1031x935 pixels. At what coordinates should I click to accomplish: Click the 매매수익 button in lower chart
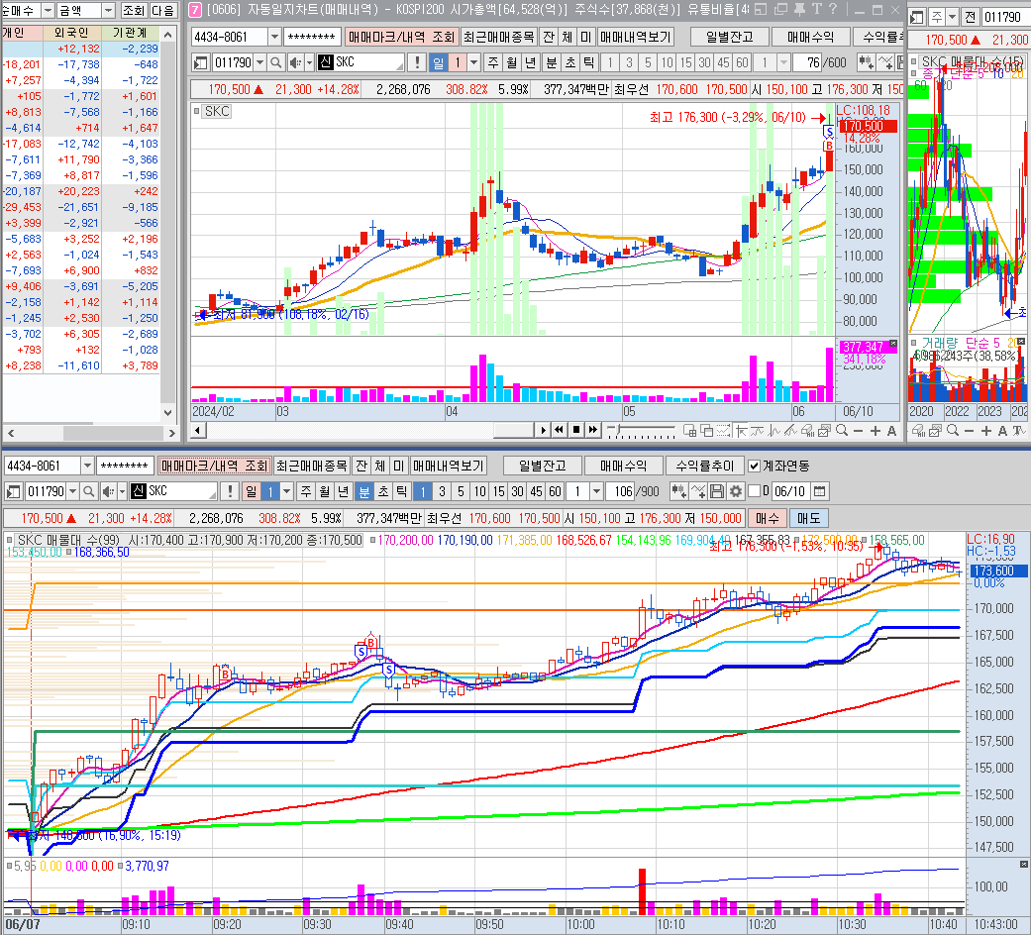(623, 467)
